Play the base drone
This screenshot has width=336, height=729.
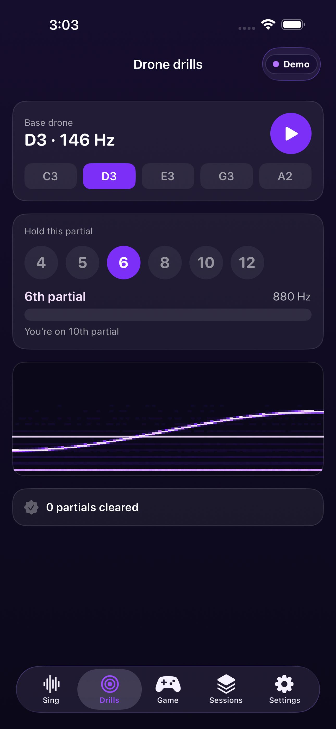point(291,133)
